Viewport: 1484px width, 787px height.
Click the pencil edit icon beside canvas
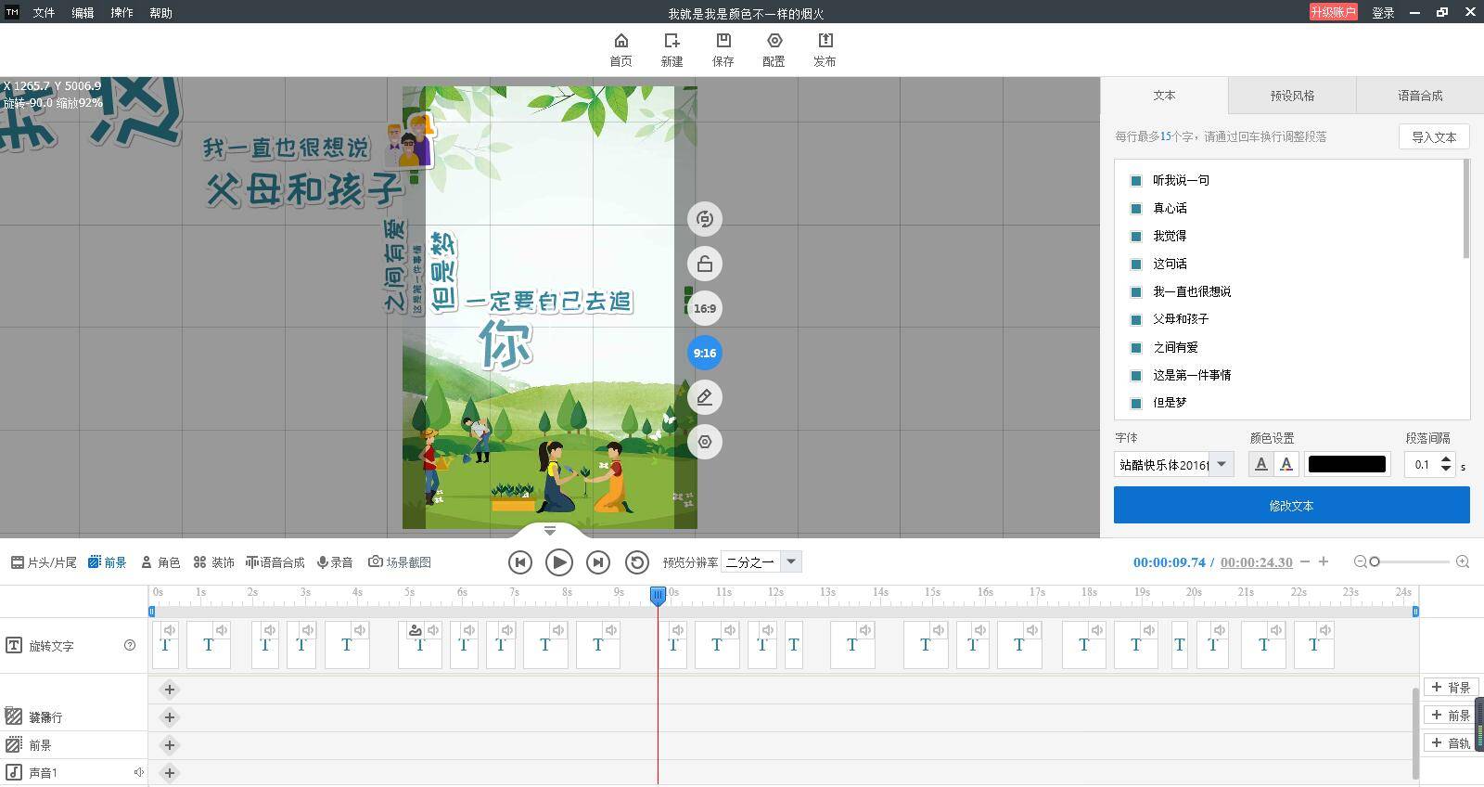[705, 397]
